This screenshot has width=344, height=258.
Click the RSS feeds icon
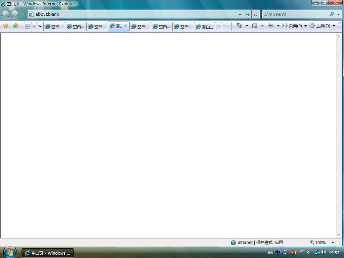tap(255, 26)
